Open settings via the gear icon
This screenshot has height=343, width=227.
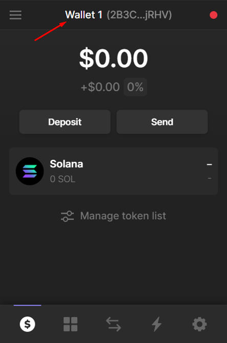[x=199, y=324]
